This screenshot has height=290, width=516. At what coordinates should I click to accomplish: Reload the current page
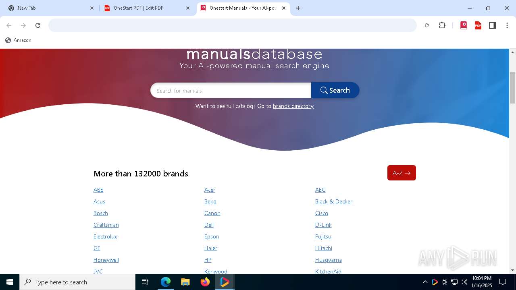point(38,25)
